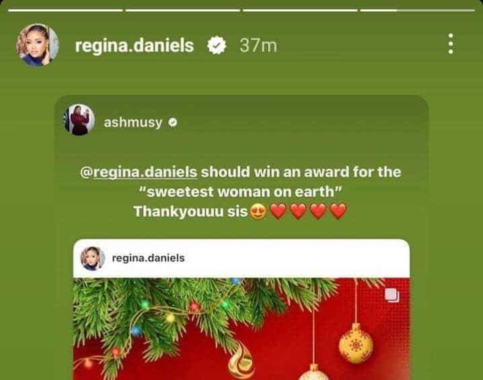
Task: Jump to the second story progress segment
Action: coord(183,11)
